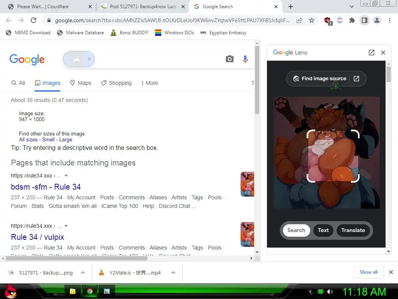Toggle the Chrome side panel
Image resolution: width=398 pixels, height=299 pixels.
365,20
